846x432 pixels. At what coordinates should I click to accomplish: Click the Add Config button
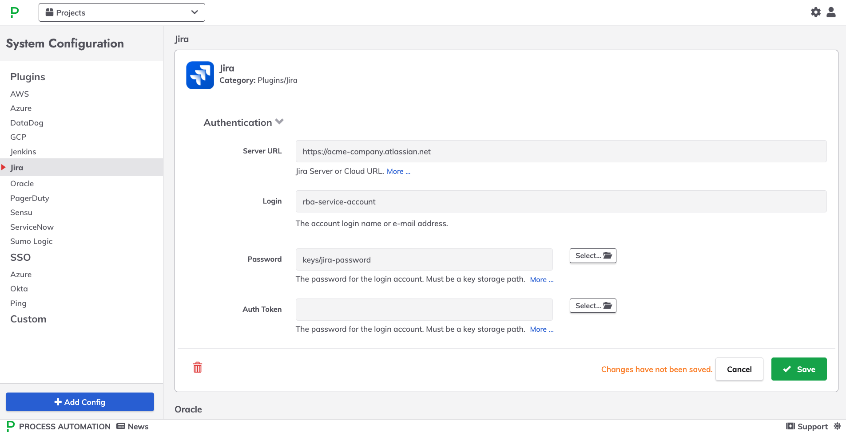(x=80, y=402)
